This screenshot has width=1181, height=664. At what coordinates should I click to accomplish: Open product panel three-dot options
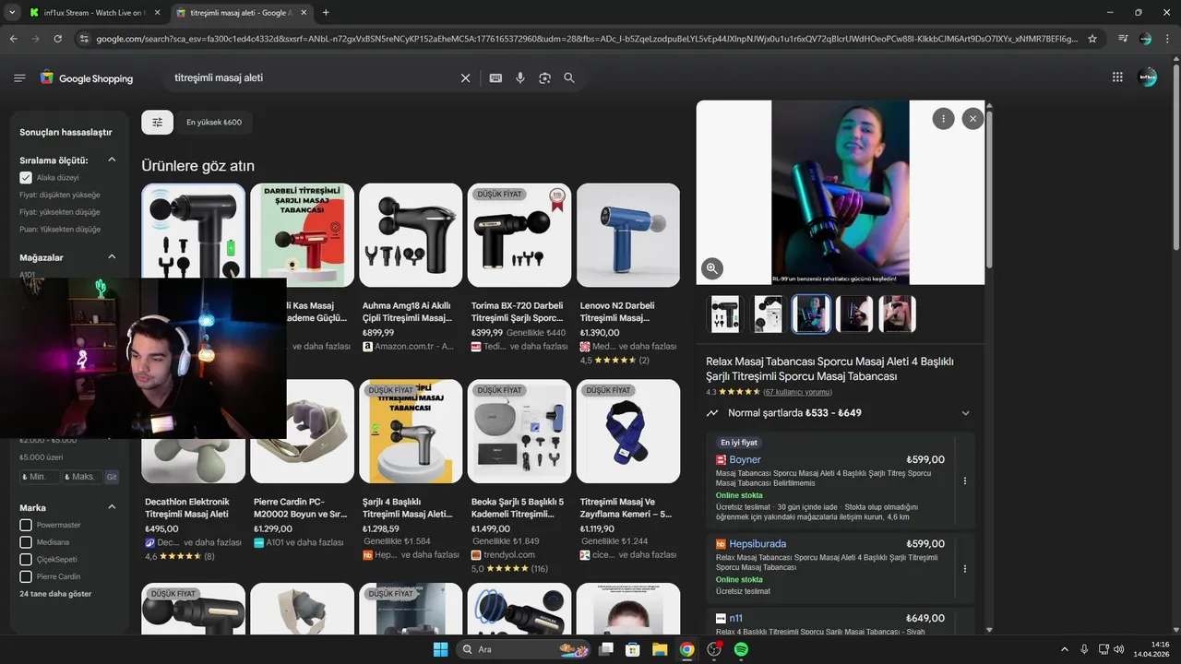[x=943, y=118]
